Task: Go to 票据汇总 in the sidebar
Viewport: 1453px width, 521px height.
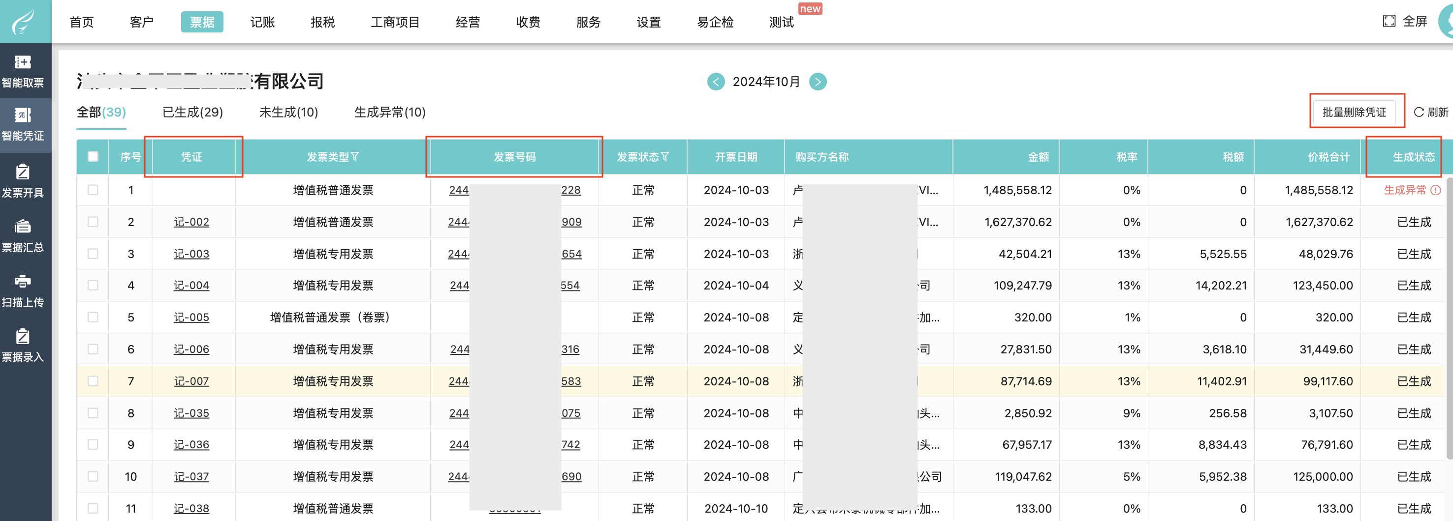Action: (23, 227)
